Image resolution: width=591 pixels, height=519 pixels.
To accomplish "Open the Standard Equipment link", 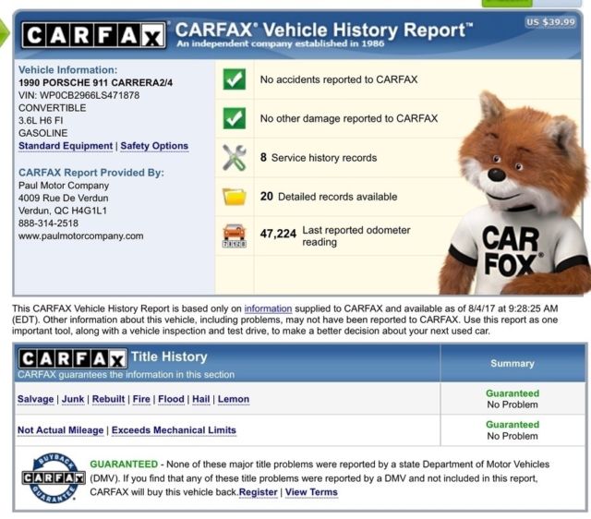I will tap(66, 146).
